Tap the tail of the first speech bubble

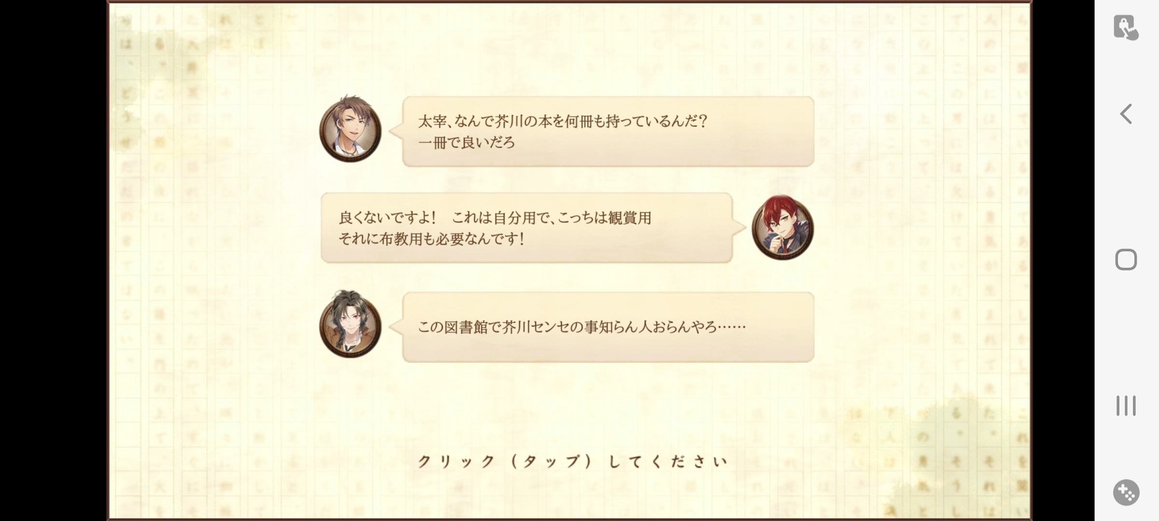396,131
